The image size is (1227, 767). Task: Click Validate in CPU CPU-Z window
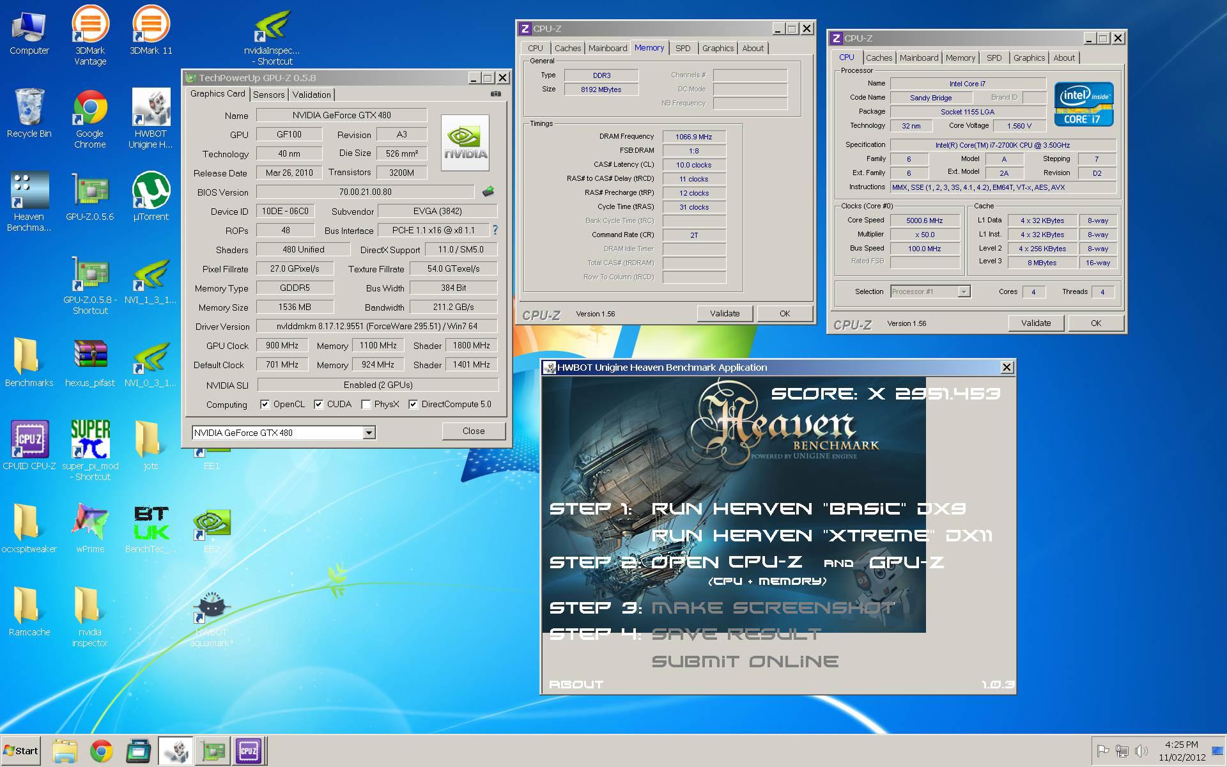pyautogui.click(x=1036, y=323)
